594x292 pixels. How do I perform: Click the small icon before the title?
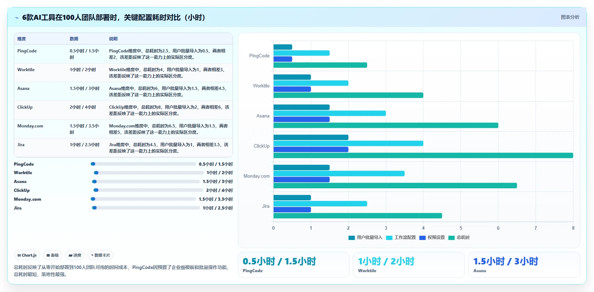tap(17, 18)
